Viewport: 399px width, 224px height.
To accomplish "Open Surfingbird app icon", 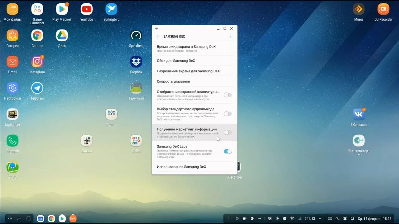I will coord(111,9).
